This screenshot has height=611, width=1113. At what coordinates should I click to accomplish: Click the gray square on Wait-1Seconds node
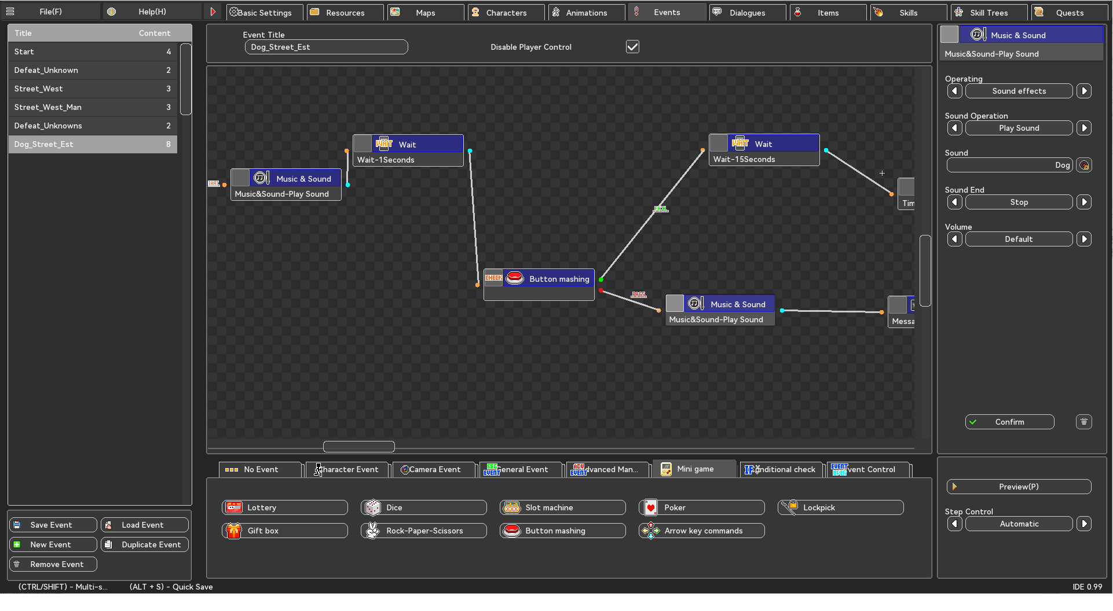pyautogui.click(x=363, y=143)
